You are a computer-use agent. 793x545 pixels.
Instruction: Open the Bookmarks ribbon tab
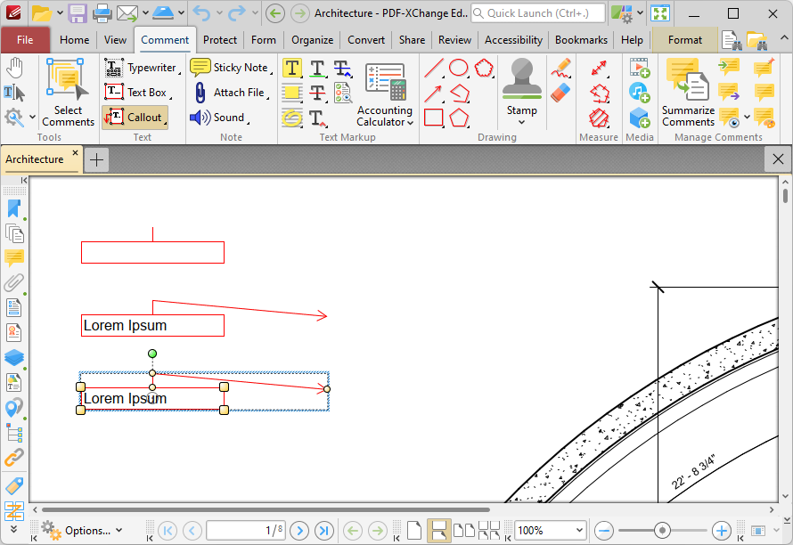[x=581, y=40]
